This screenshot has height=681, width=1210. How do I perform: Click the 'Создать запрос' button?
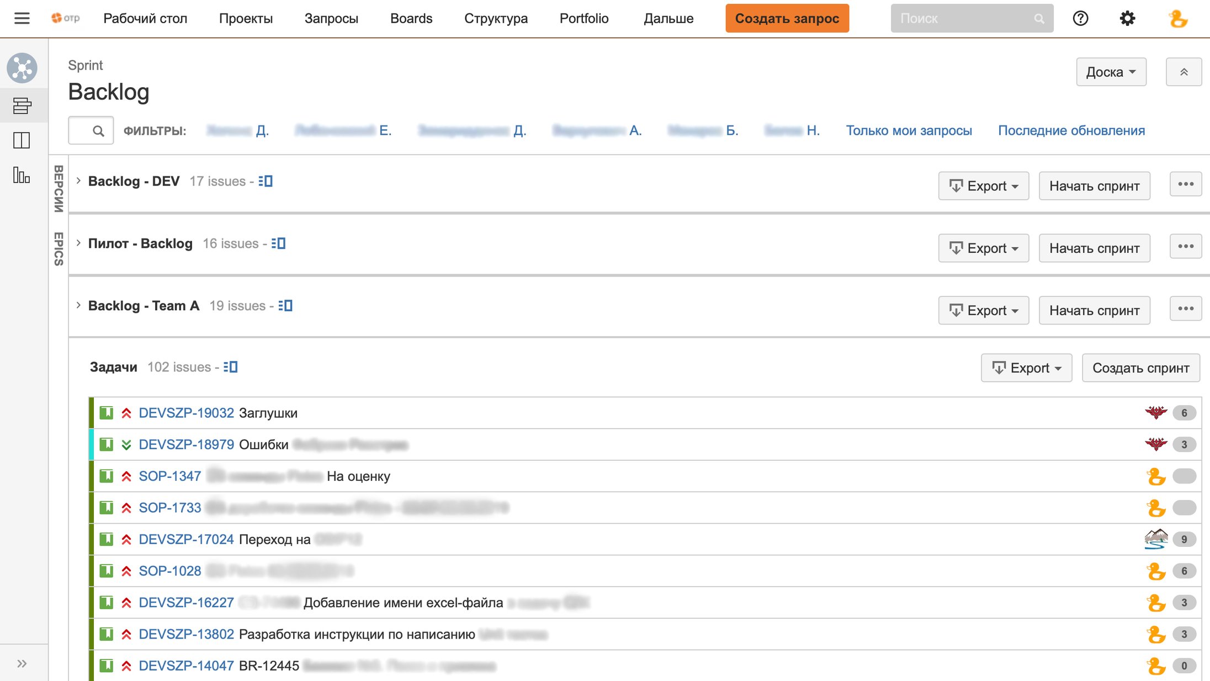pos(787,18)
